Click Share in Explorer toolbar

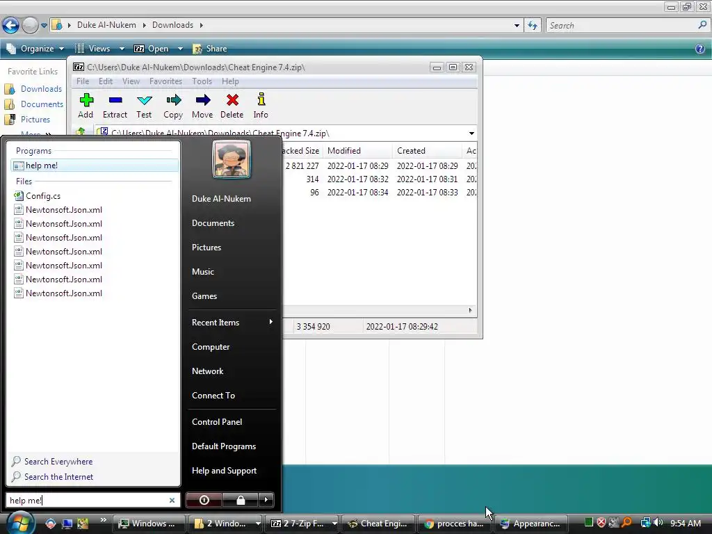[210, 49]
